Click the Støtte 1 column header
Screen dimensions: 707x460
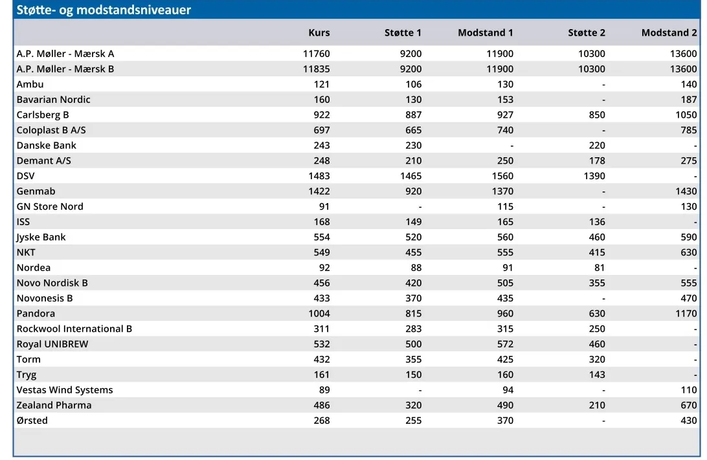(403, 33)
